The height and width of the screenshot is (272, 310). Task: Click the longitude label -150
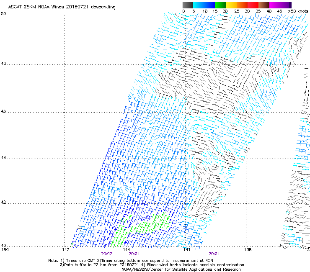(x=4, y=249)
